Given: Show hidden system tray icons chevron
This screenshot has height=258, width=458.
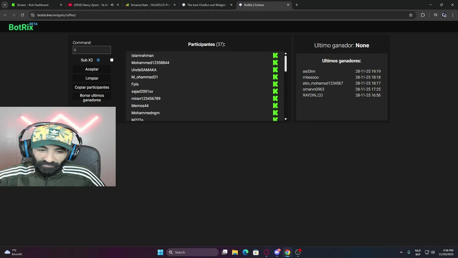Looking at the screenshot, I should 401,252.
